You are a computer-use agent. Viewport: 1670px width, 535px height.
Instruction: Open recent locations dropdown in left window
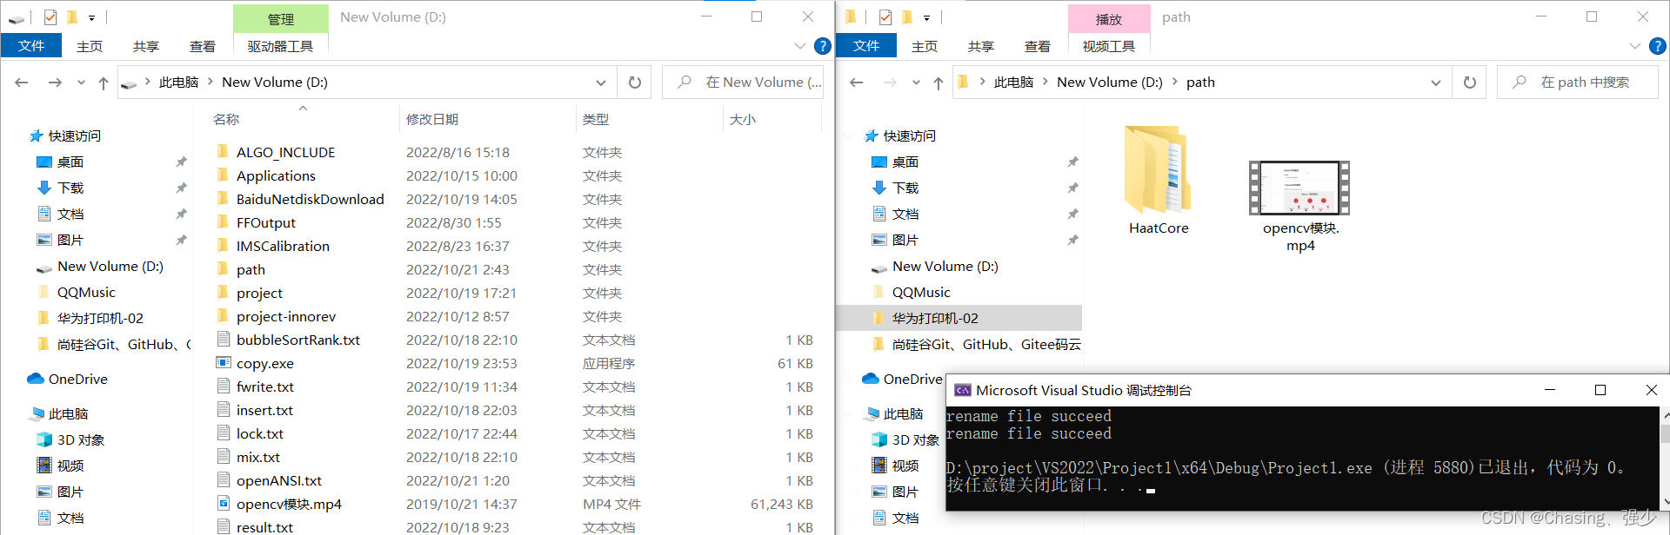[x=81, y=83]
